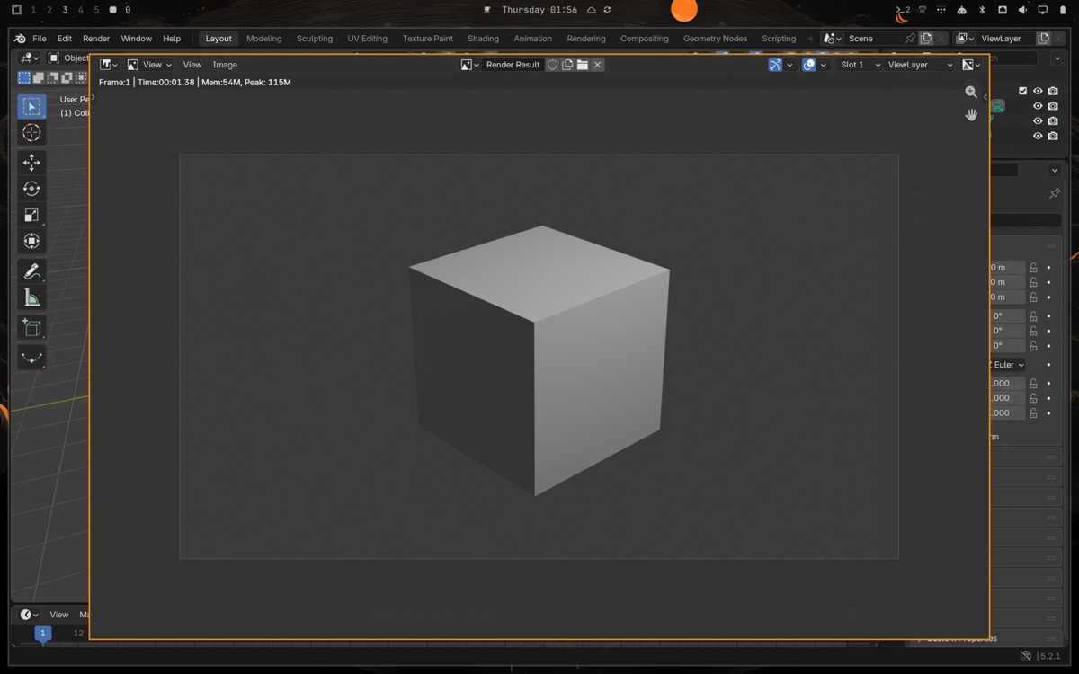Open the timeline editor type dropdown

click(x=30, y=615)
